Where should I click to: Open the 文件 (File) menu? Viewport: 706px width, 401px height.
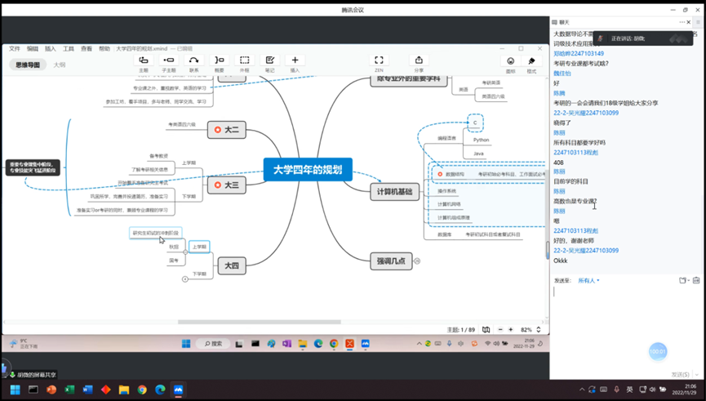[15, 49]
